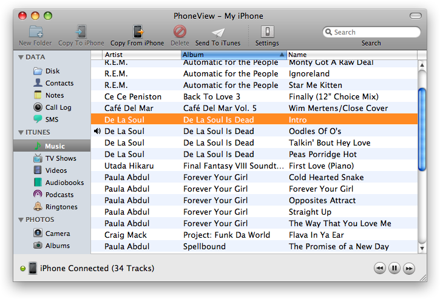Click the scroll down arrow

pos(422,248)
